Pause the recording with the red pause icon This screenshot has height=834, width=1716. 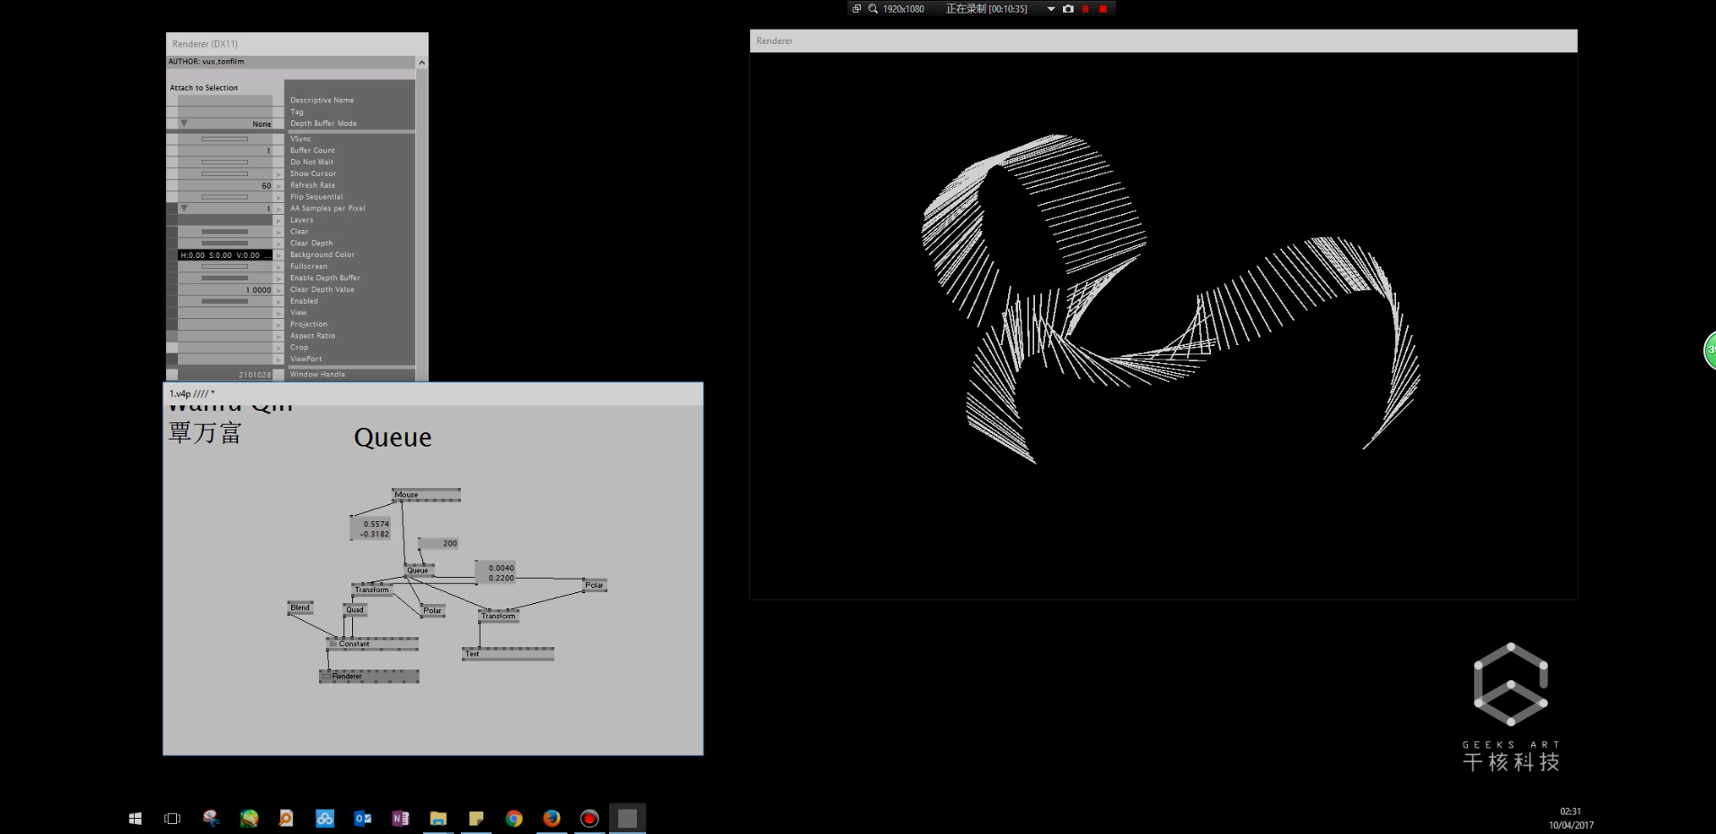click(1085, 8)
